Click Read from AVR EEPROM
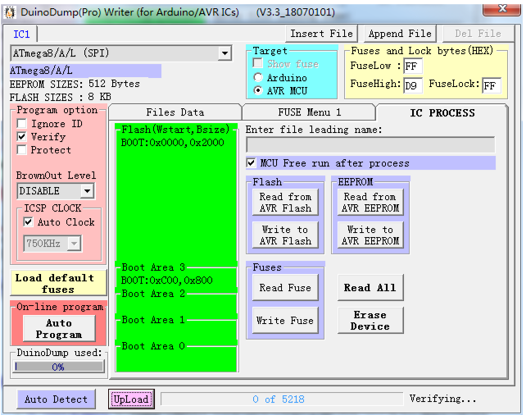 pos(370,202)
